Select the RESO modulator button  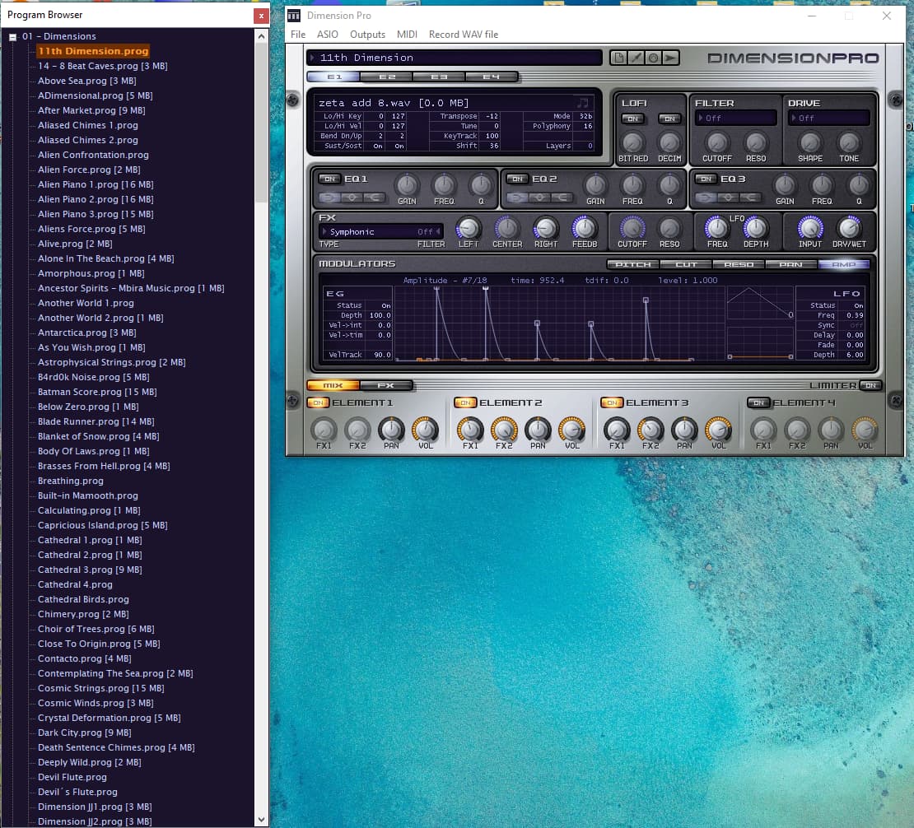click(739, 264)
